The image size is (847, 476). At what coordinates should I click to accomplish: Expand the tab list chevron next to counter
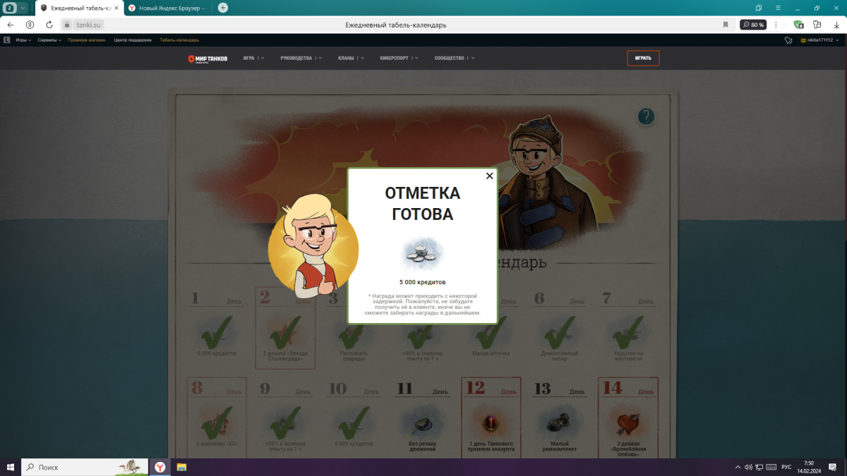(x=23, y=8)
